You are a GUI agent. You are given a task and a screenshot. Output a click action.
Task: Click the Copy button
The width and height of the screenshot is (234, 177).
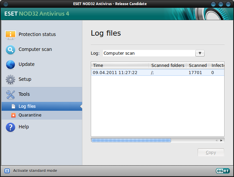tap(211, 153)
